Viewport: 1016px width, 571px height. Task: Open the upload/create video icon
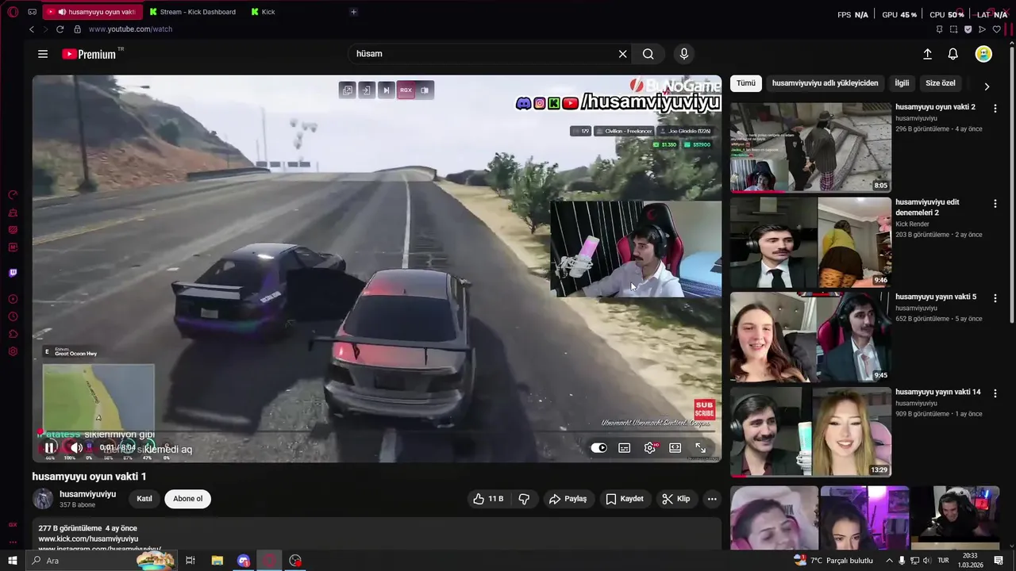tap(927, 54)
